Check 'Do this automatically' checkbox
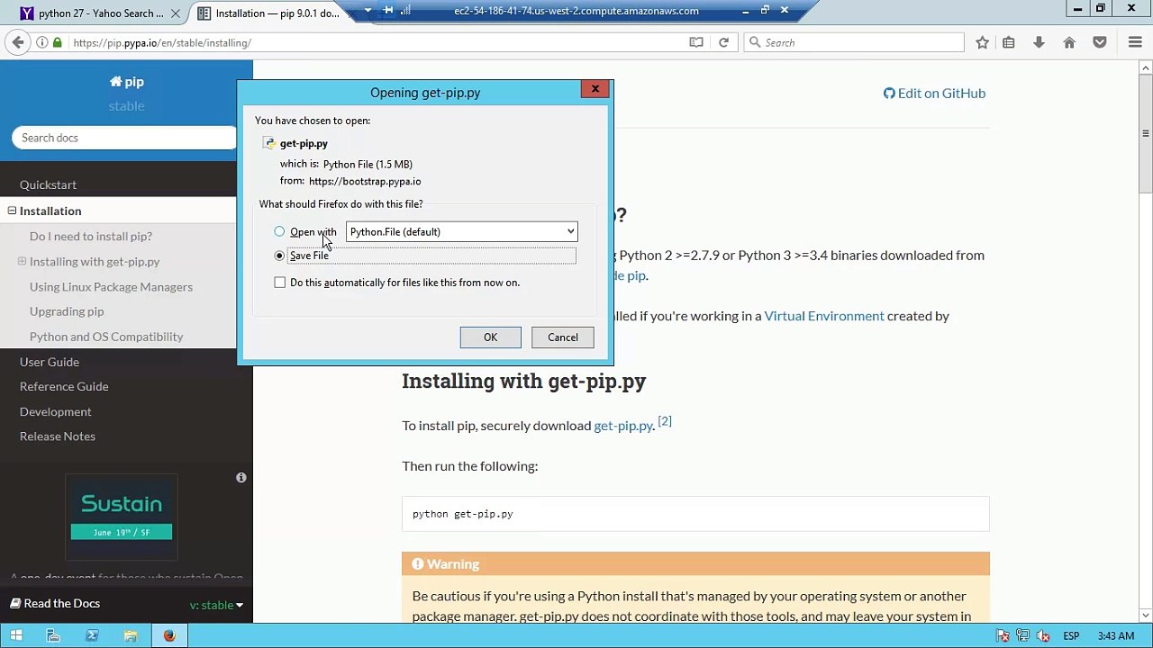The height and width of the screenshot is (648, 1153). [280, 283]
